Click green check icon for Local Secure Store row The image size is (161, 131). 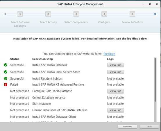click(x=6, y=72)
